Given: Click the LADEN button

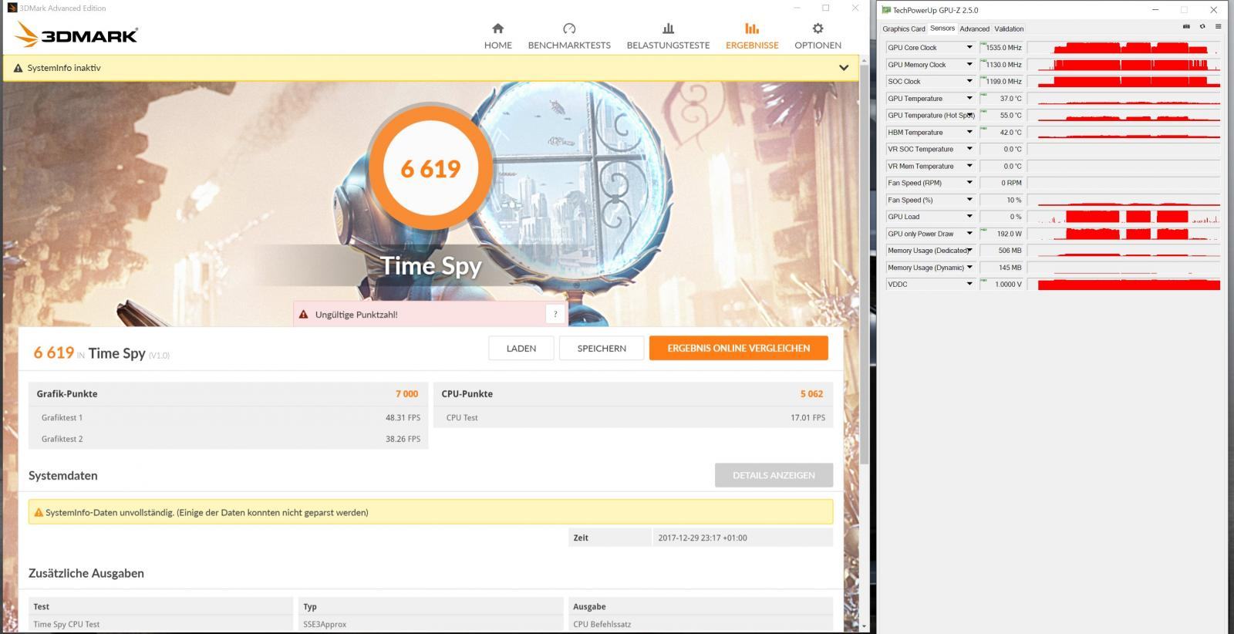Looking at the screenshot, I should (x=521, y=348).
